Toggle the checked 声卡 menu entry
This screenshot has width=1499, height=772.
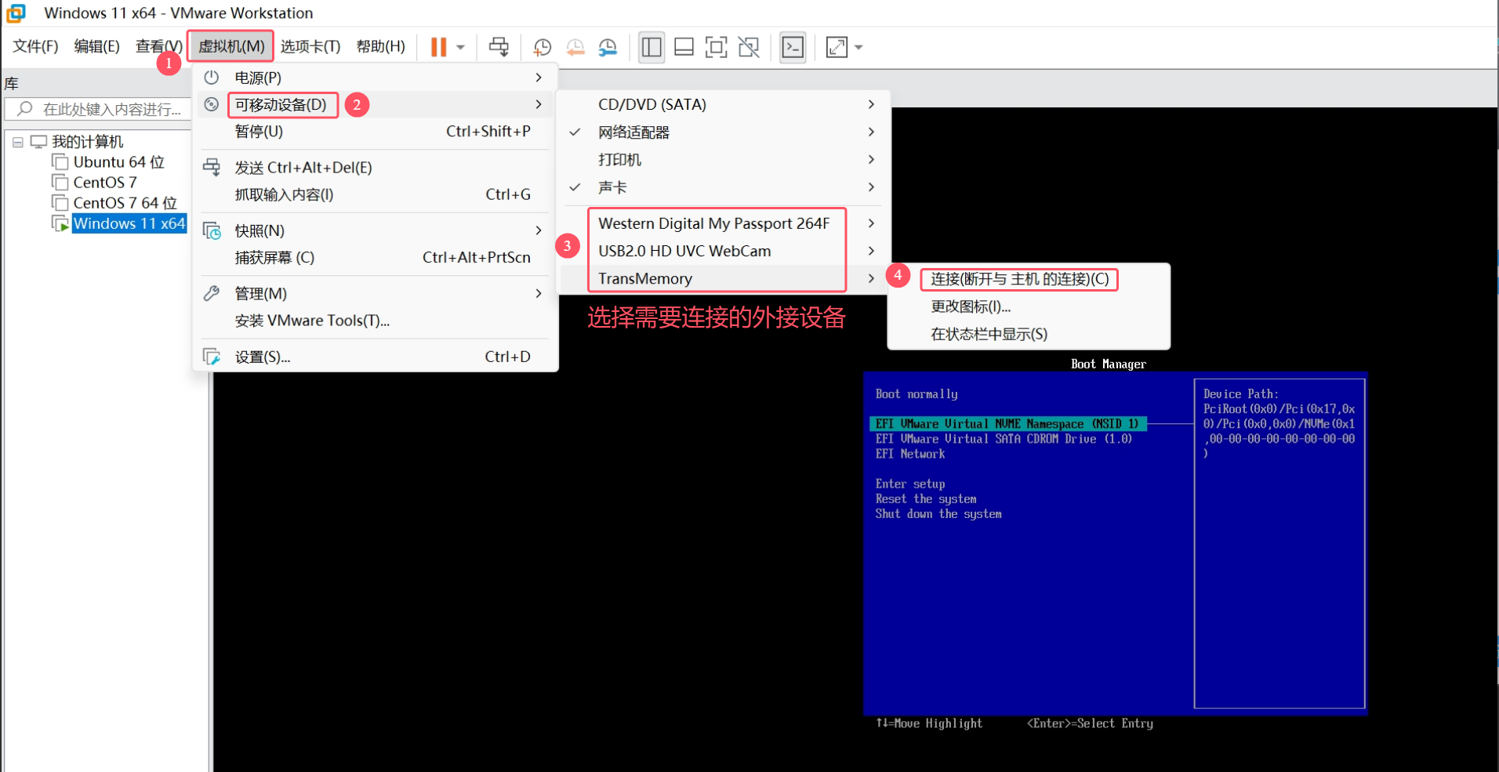click(612, 187)
